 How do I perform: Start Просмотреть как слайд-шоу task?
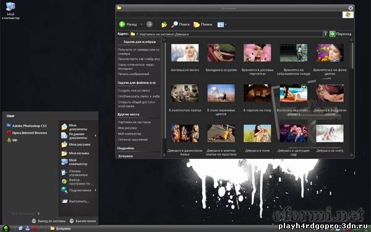pos(139,59)
